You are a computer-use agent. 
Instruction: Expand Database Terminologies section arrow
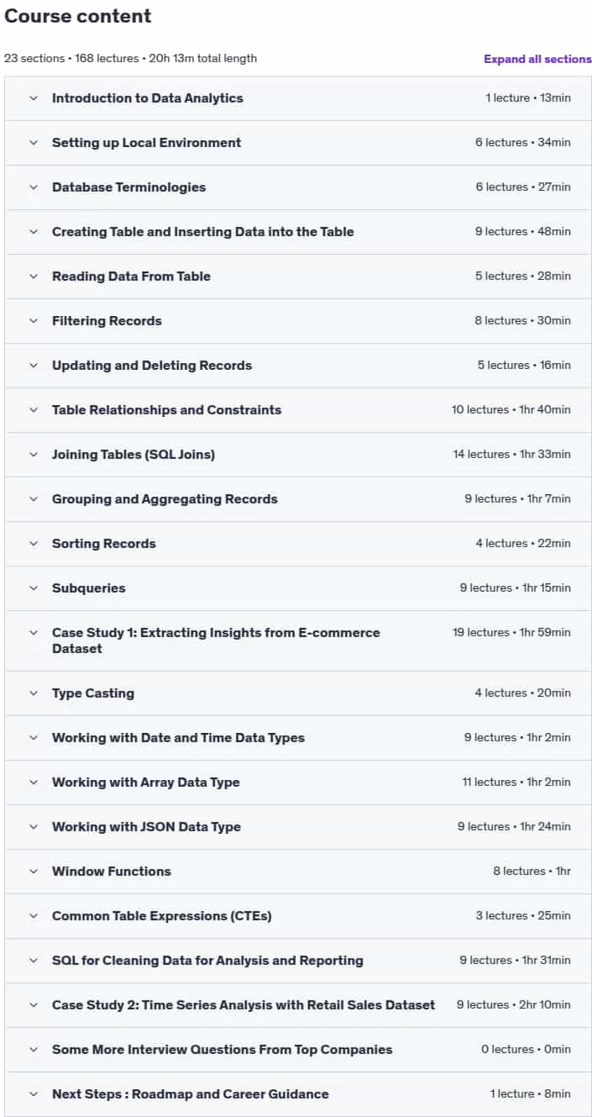(x=34, y=187)
